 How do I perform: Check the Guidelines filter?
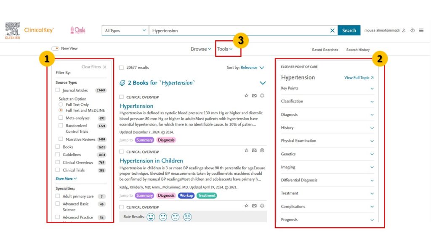tap(57, 154)
